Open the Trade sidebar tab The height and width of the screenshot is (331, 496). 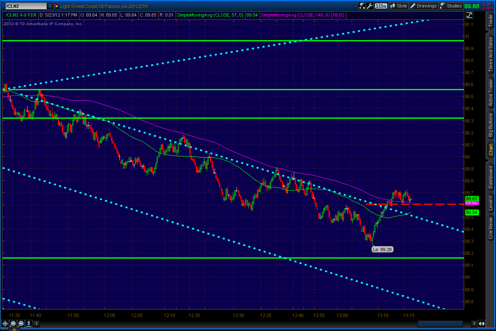click(490, 21)
